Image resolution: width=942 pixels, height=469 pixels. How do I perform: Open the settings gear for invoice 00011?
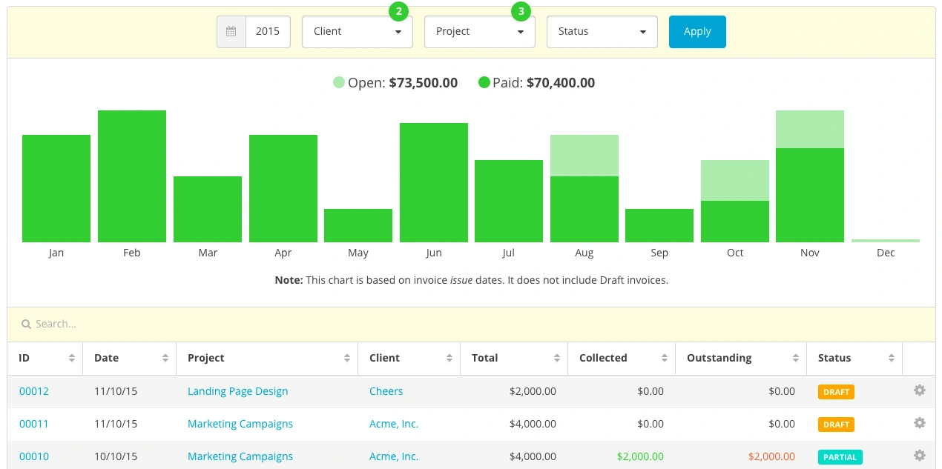coord(919,423)
